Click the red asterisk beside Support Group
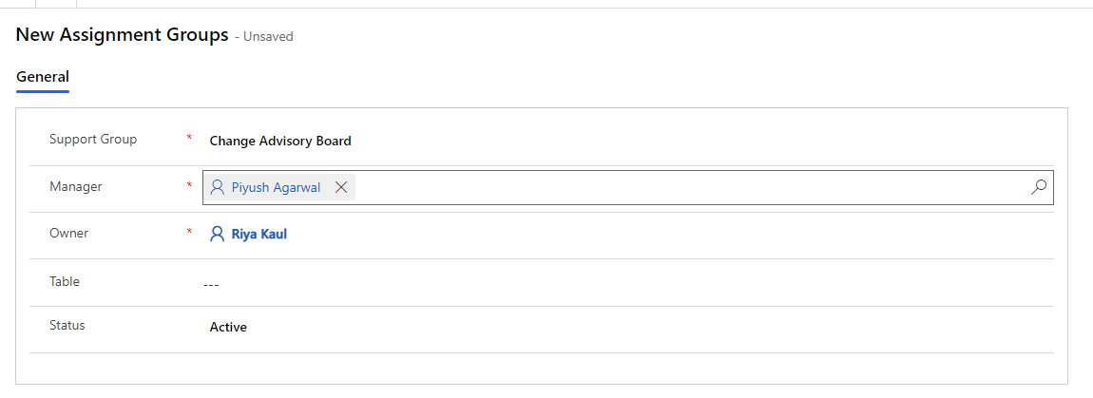The width and height of the screenshot is (1093, 398). (x=189, y=138)
